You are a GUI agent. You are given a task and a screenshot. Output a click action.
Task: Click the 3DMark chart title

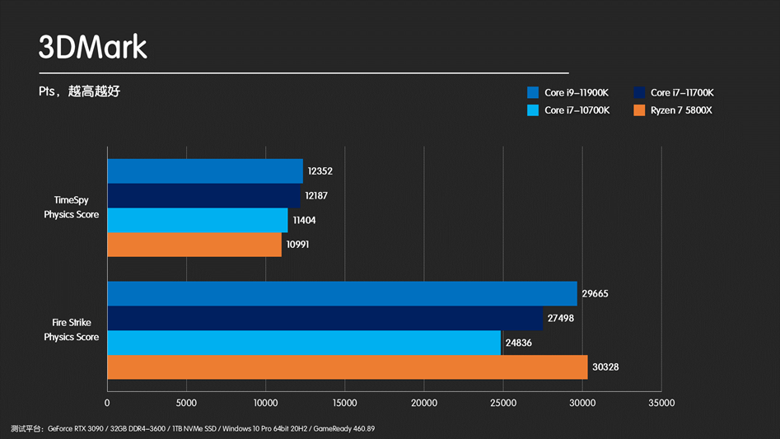pos(93,47)
